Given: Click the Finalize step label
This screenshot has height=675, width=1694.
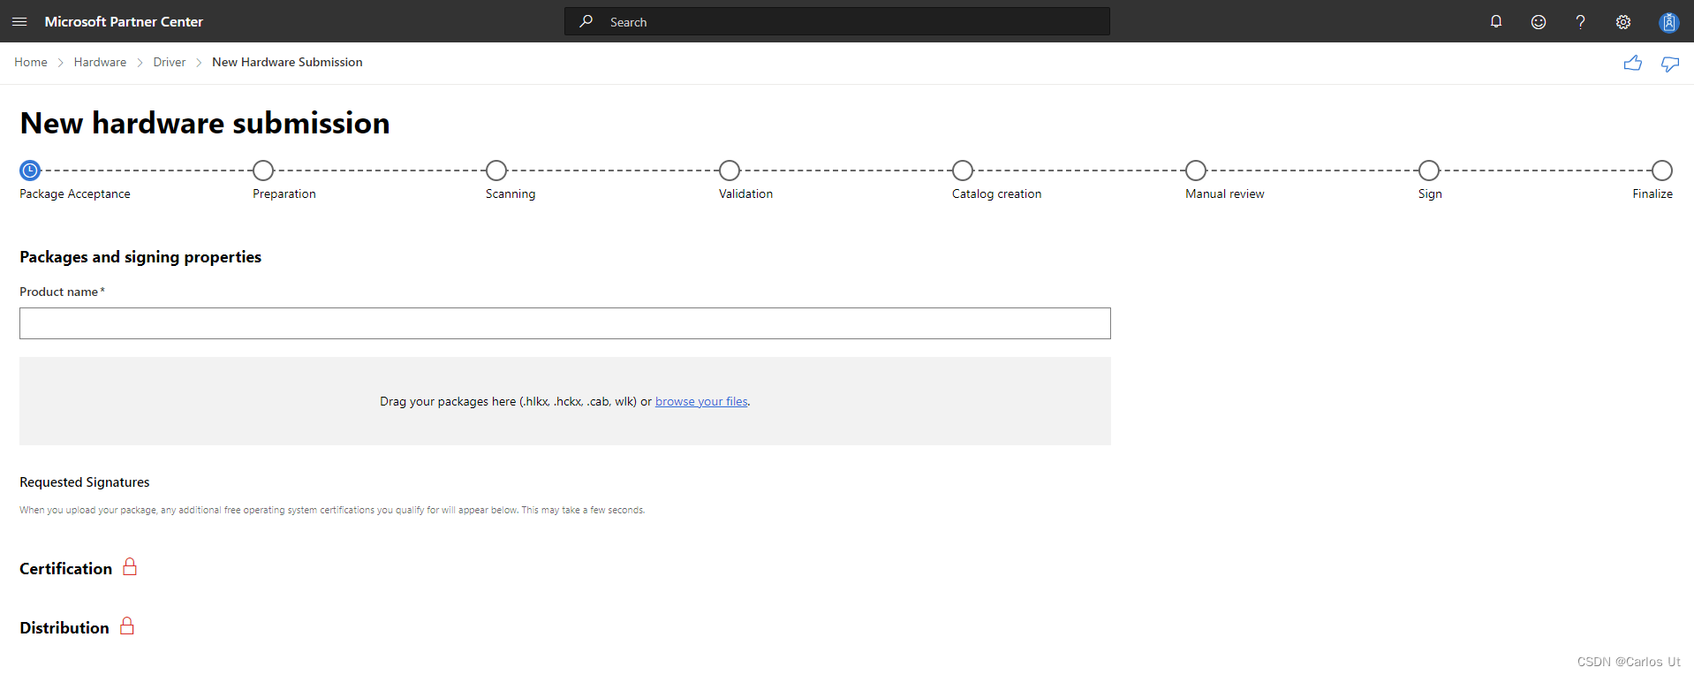Looking at the screenshot, I should coord(1652,193).
